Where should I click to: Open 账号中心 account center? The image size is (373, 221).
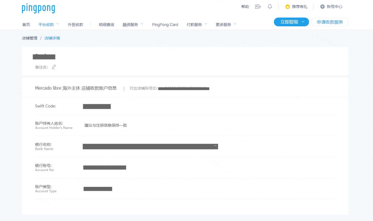coord(335,7)
